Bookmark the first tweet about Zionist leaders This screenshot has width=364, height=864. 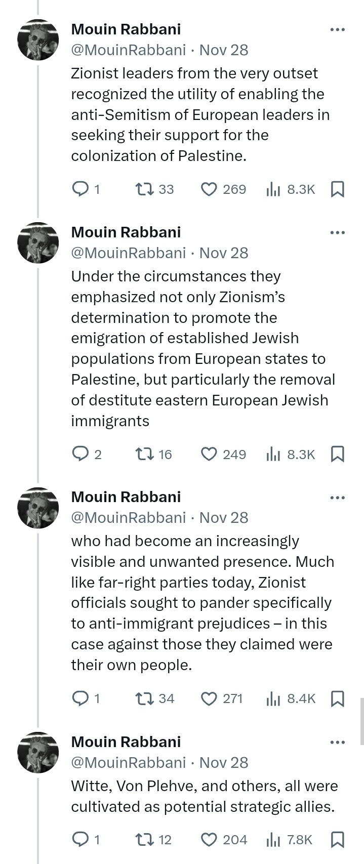coord(337,189)
